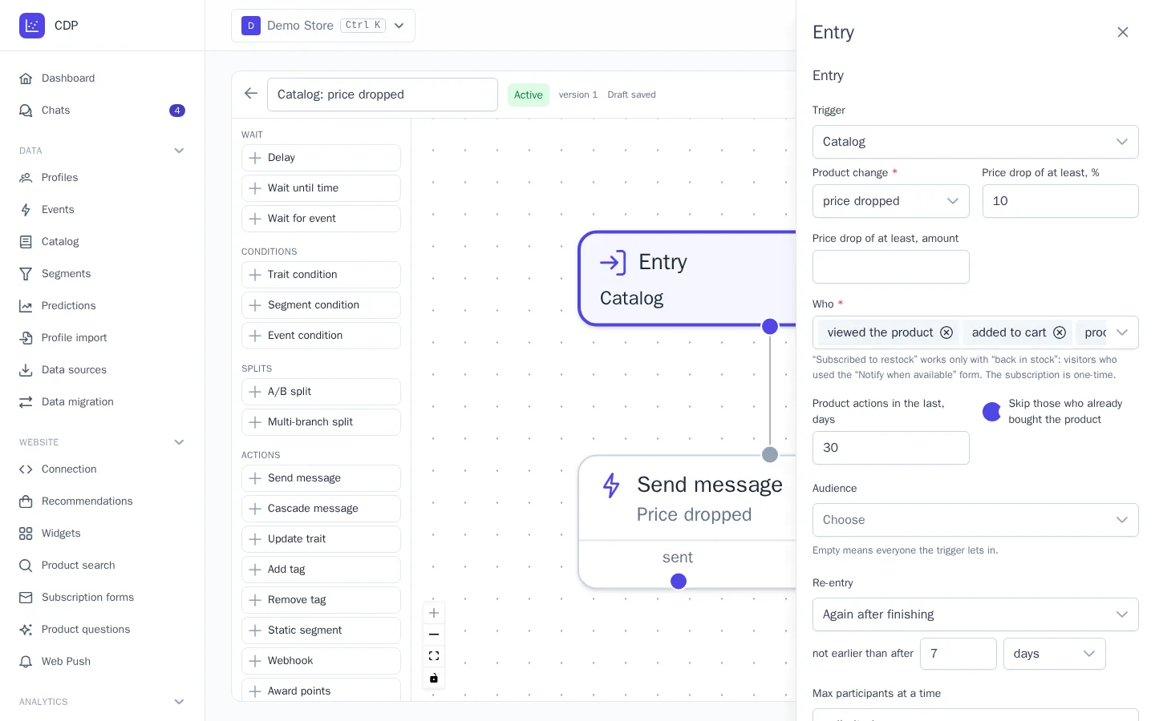This screenshot has width=1155, height=721.
Task: Open the days unit dropdown
Action: pos(1054,654)
